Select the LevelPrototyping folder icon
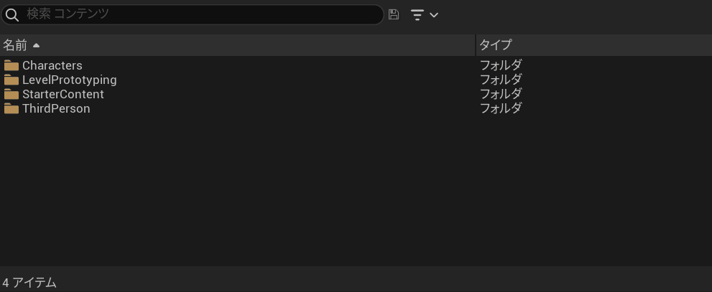Screen dimensions: 712x292 (11, 80)
